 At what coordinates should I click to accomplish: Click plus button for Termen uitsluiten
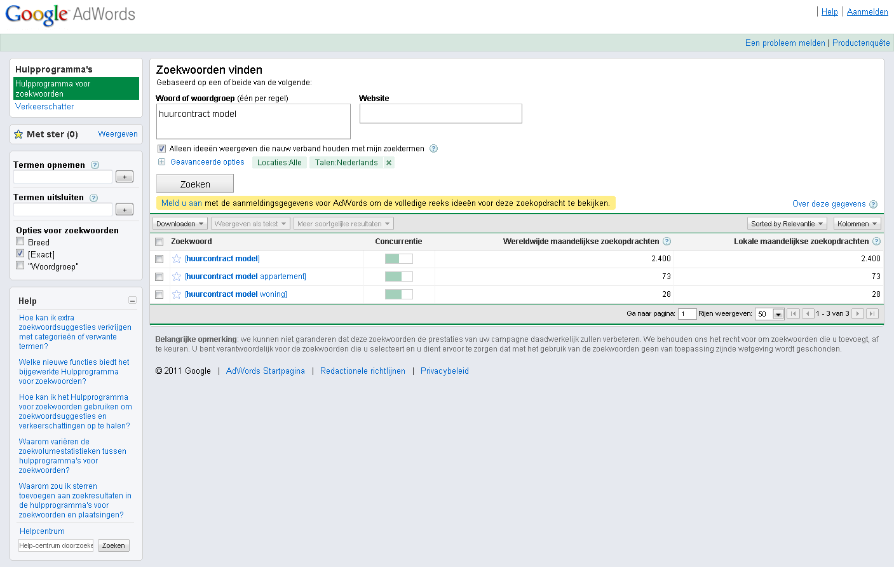coord(125,209)
